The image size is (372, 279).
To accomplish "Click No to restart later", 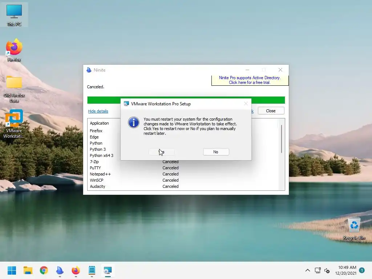I will (x=216, y=152).
